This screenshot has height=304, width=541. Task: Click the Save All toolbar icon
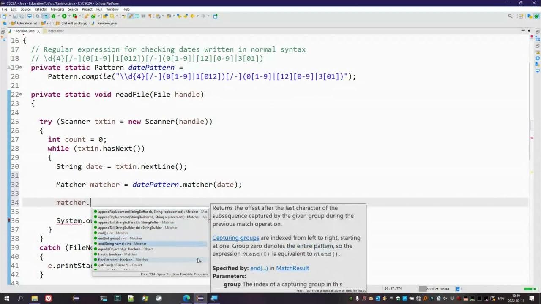coord(22,16)
